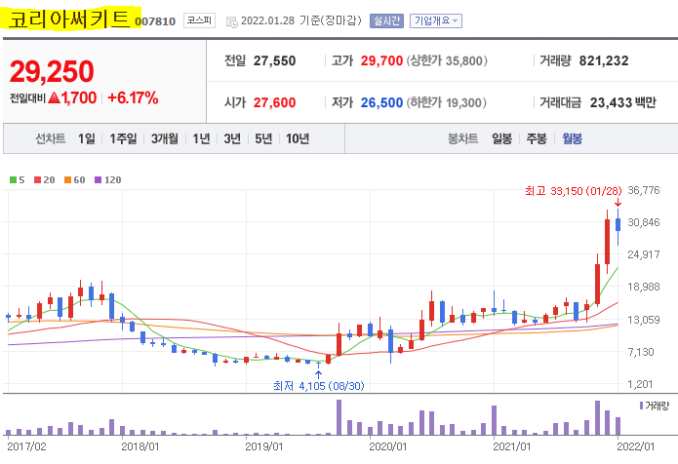Click the 2018/01 axis date label
The width and height of the screenshot is (678, 464).
tap(140, 446)
